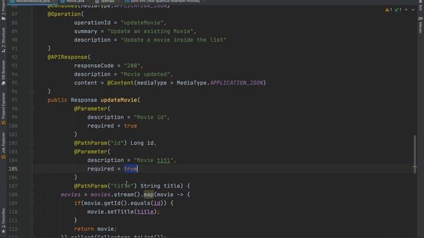This screenshot has width=424, height=238.
Task: Click the "200" responseCode value
Action: pyautogui.click(x=132, y=66)
